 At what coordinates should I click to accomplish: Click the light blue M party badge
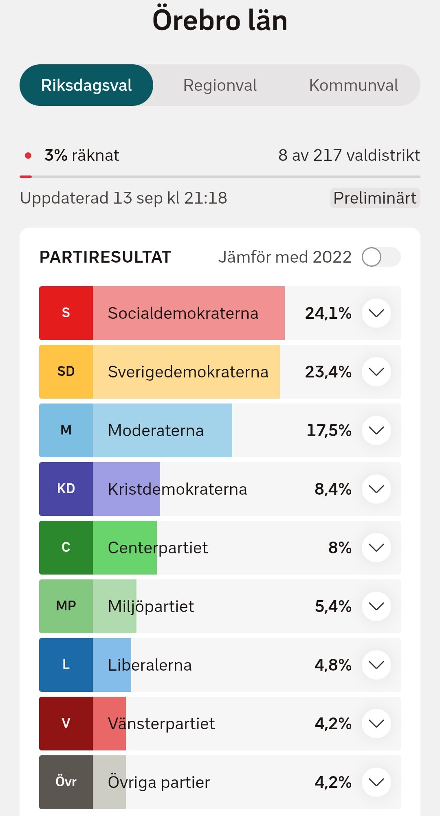66,430
